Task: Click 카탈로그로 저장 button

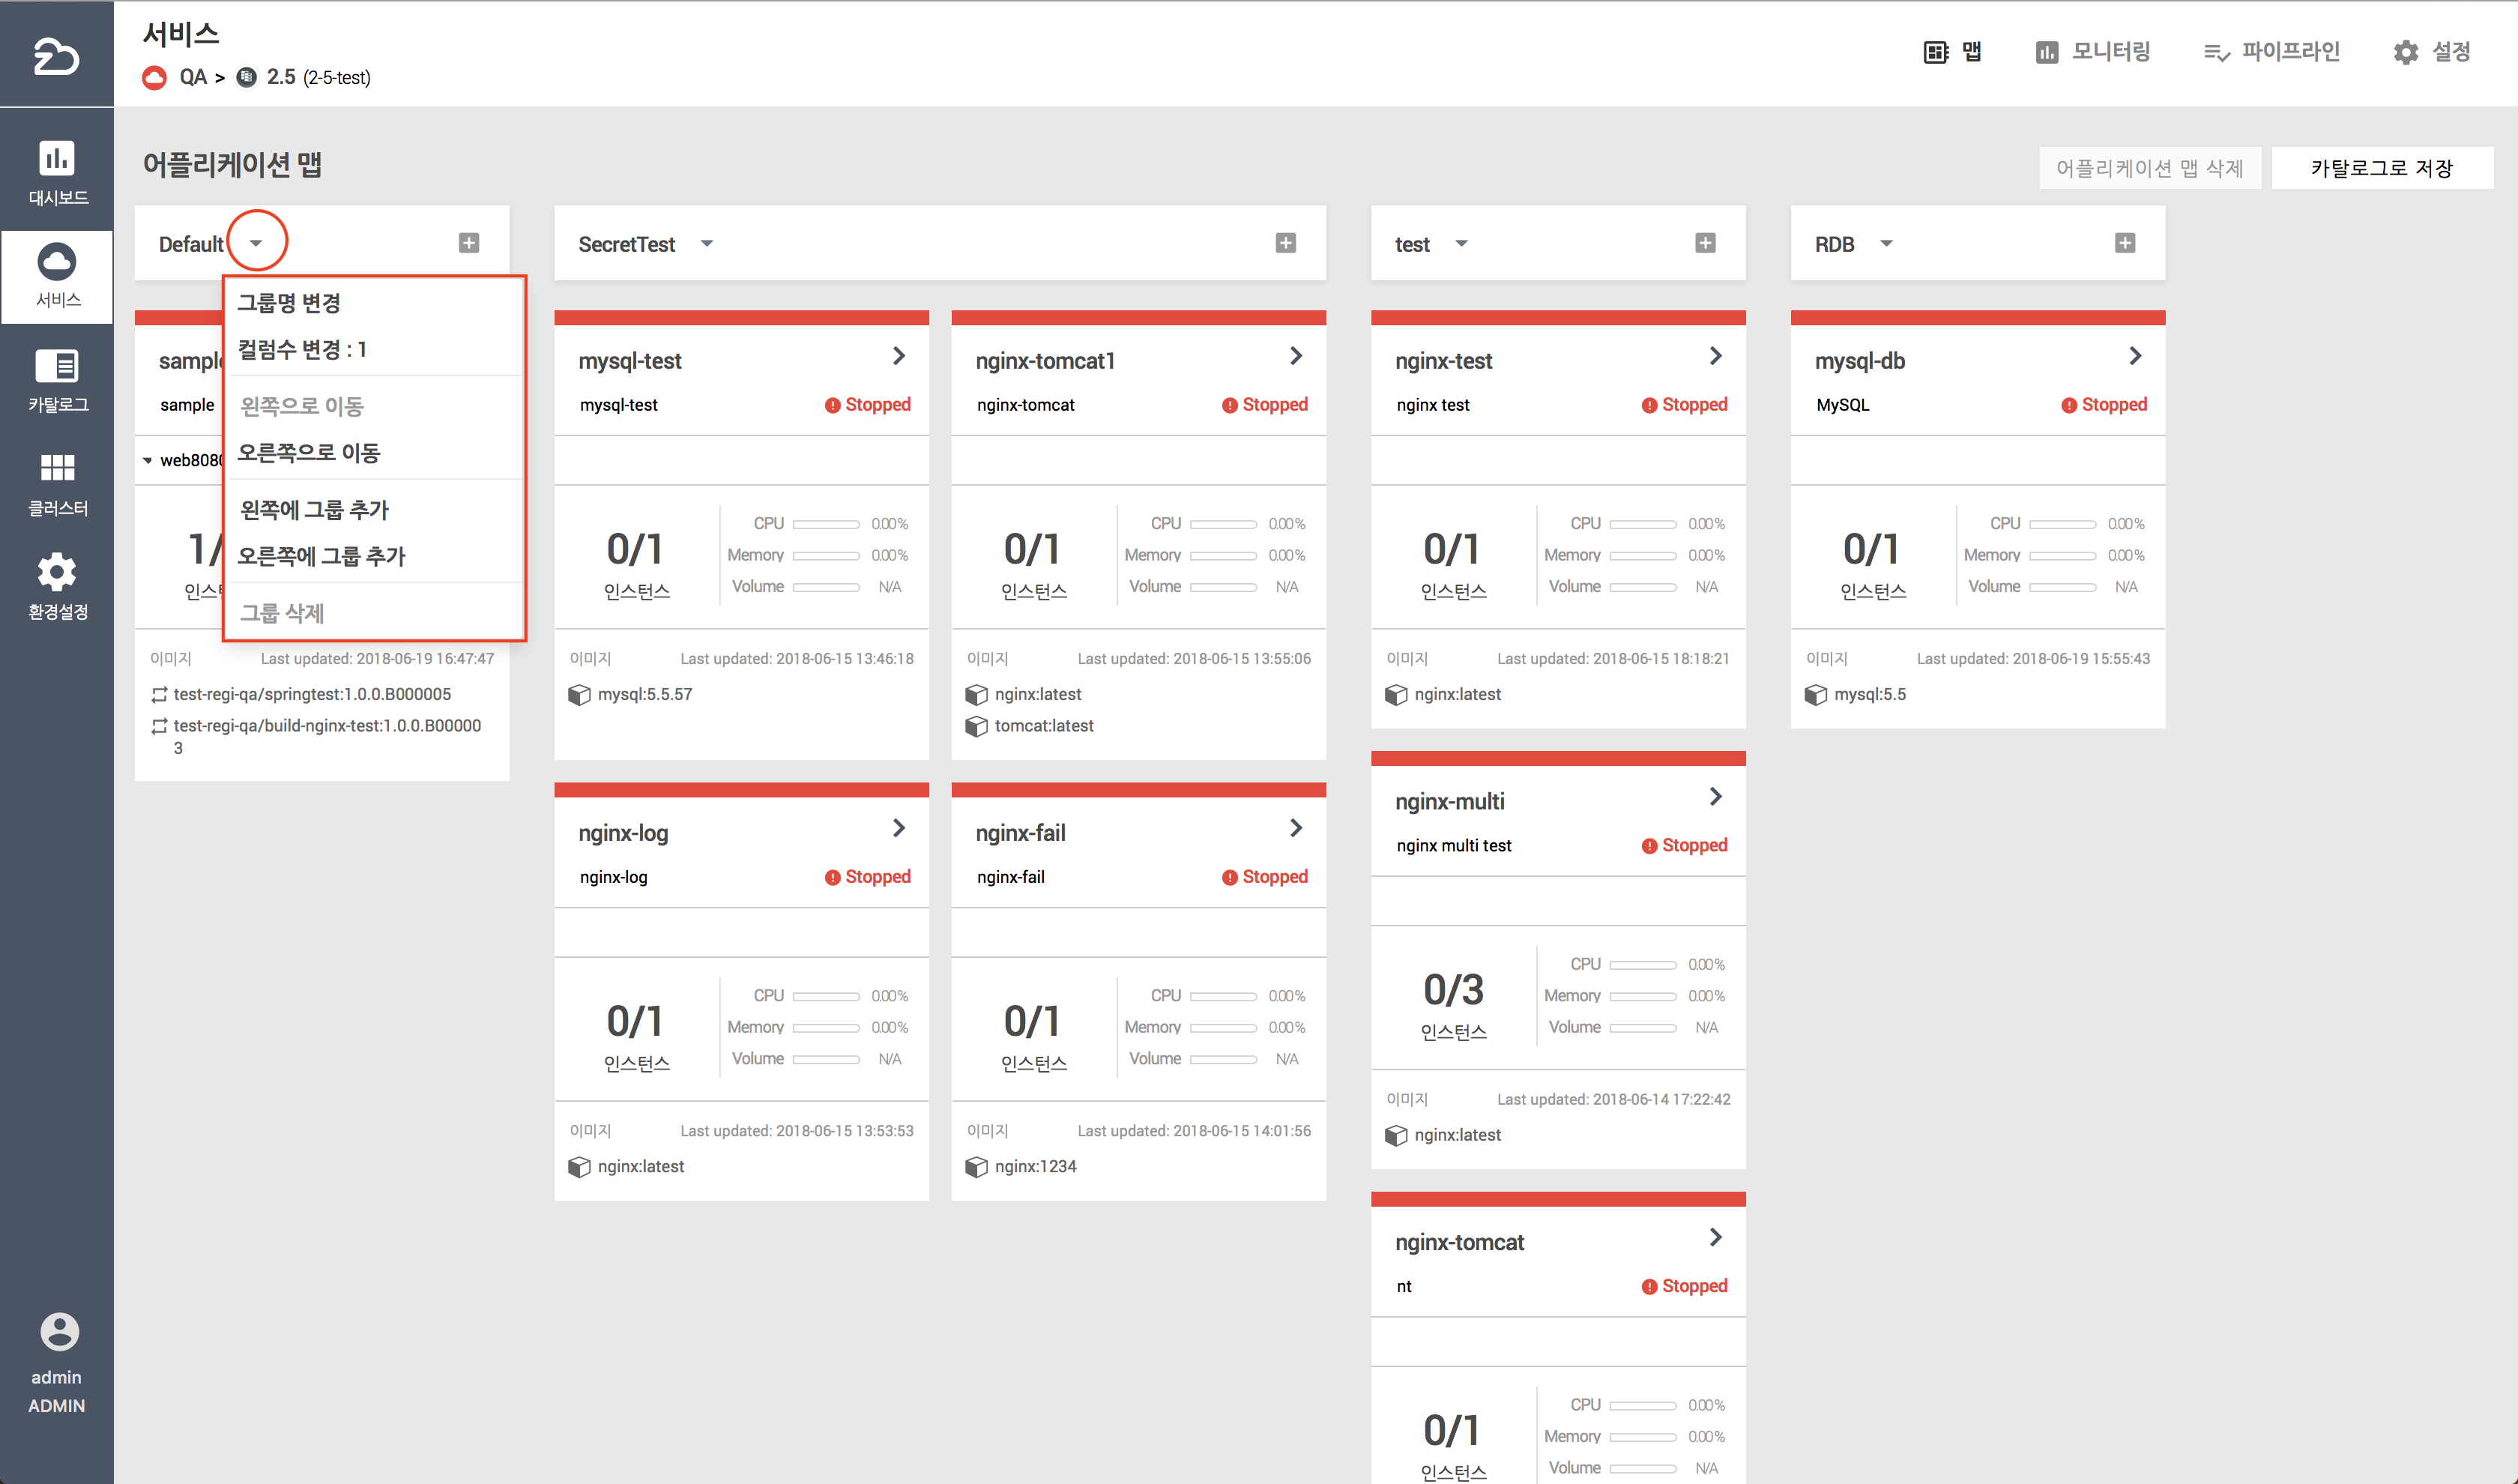Action: [2381, 168]
